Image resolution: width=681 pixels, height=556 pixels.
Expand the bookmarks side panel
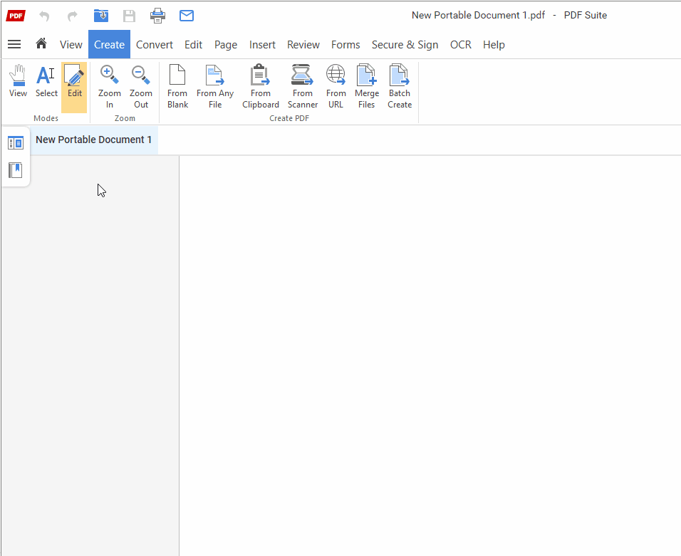[15, 170]
